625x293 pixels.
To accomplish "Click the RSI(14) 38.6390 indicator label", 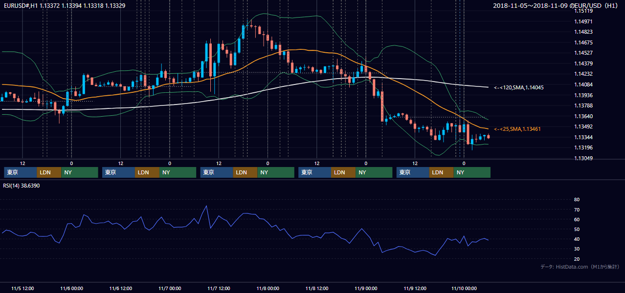I will pos(22,186).
